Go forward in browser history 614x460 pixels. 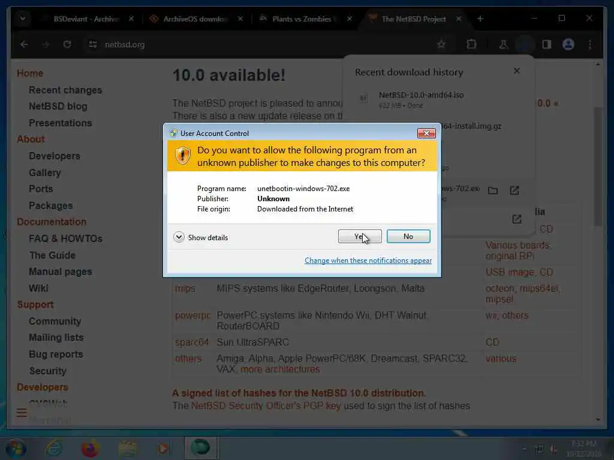point(46,44)
